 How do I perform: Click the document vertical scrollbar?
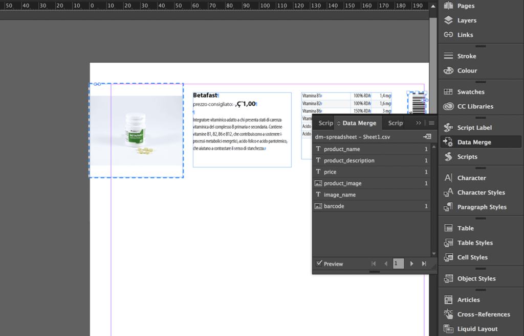[433, 65]
